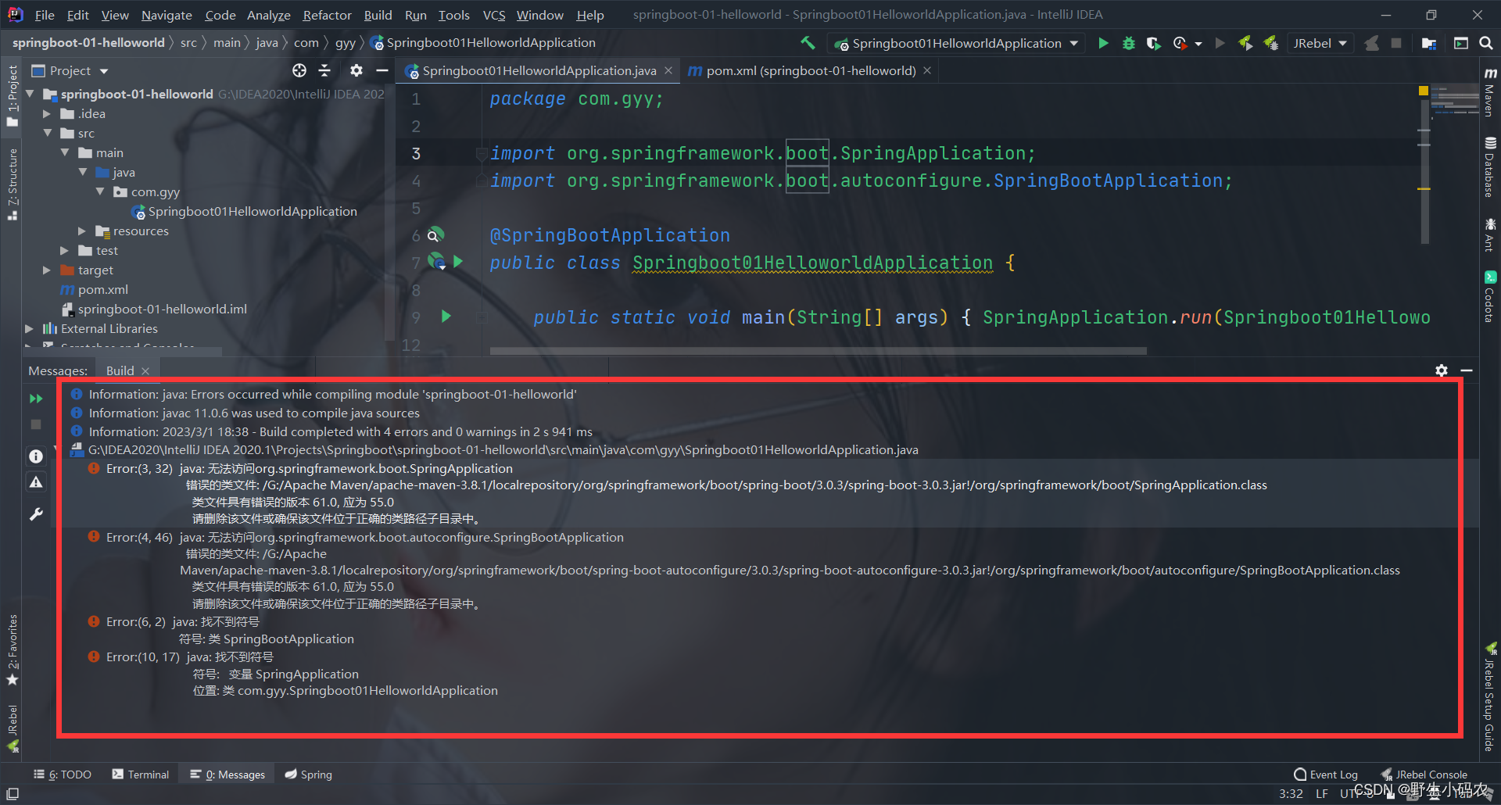The width and height of the screenshot is (1501, 805).
Task: Open the Navigate menu
Action: point(167,15)
